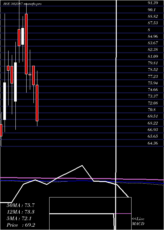Screen dimensions: 164x230
Task: Click the 87.53 price axis label
Action: click(x=153, y=23)
